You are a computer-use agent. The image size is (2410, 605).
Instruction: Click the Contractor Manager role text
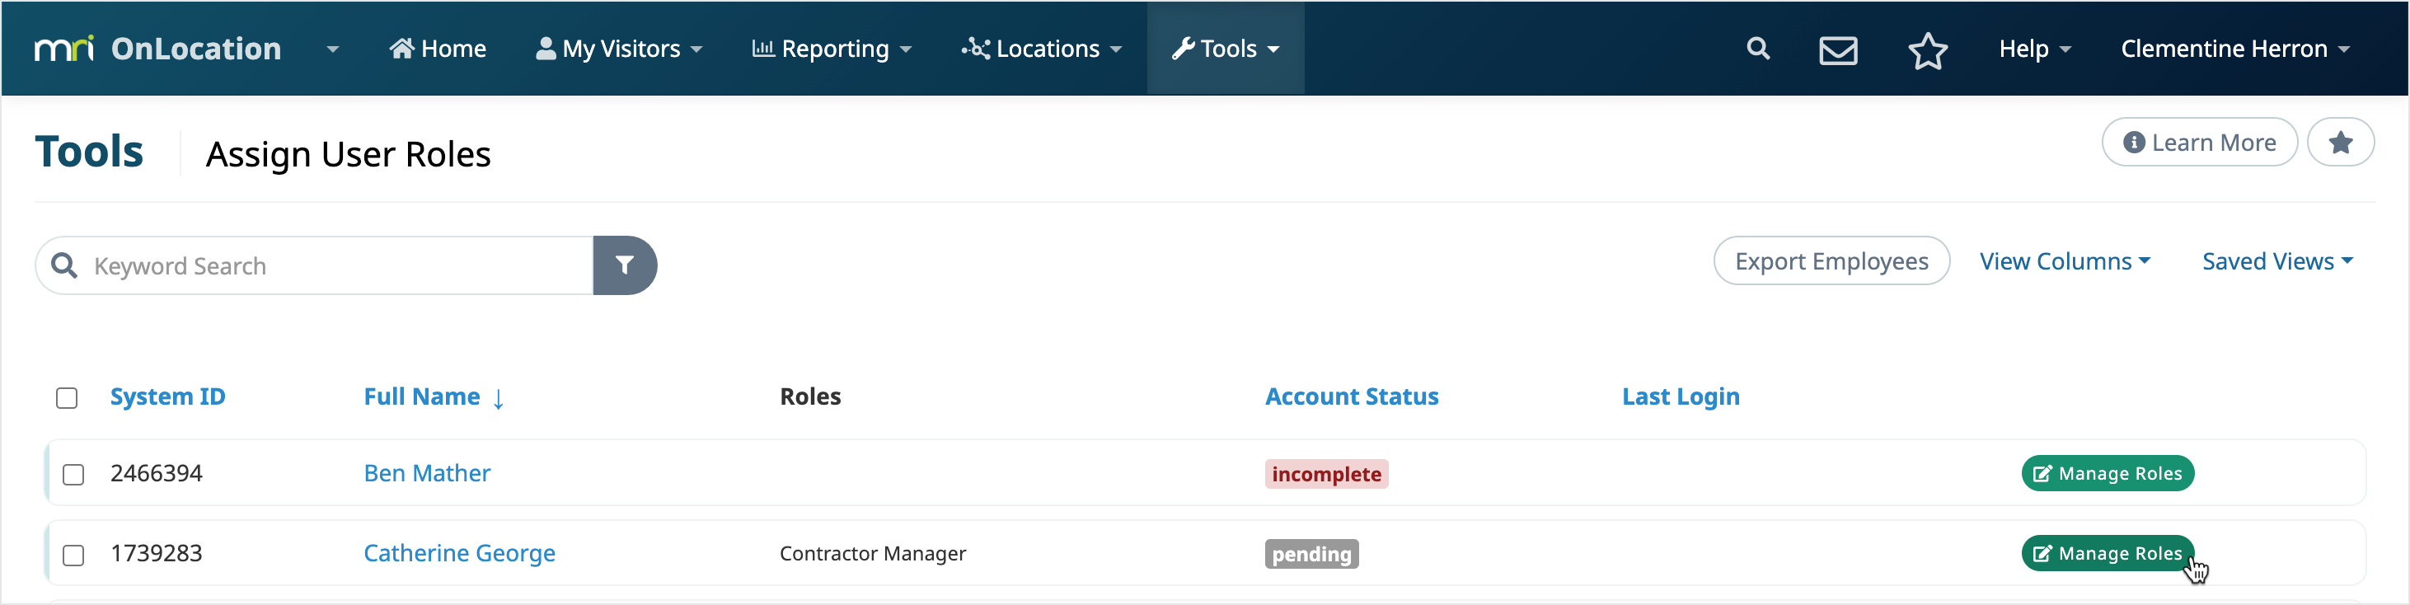pos(872,554)
